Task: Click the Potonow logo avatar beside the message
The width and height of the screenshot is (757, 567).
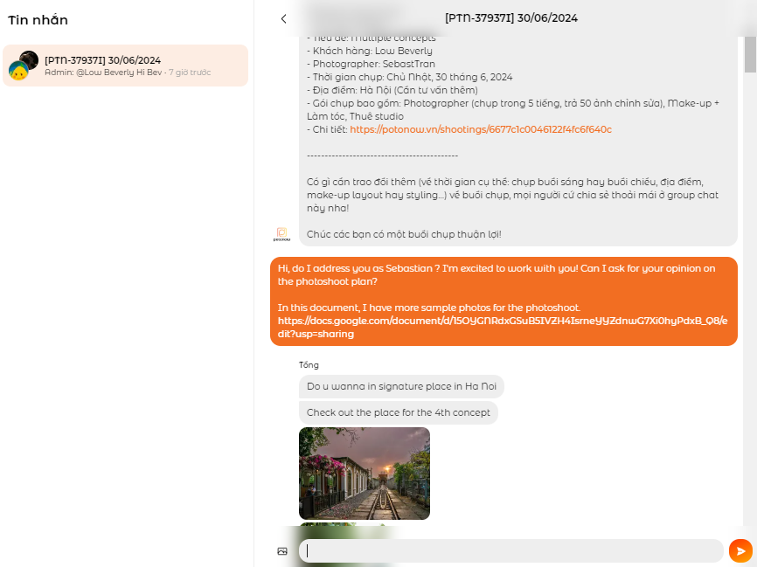Action: click(281, 233)
